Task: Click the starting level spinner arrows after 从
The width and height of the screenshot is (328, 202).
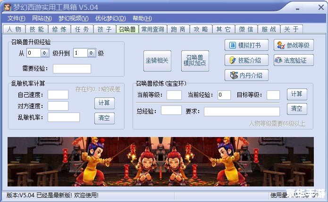Action: coord(44,53)
